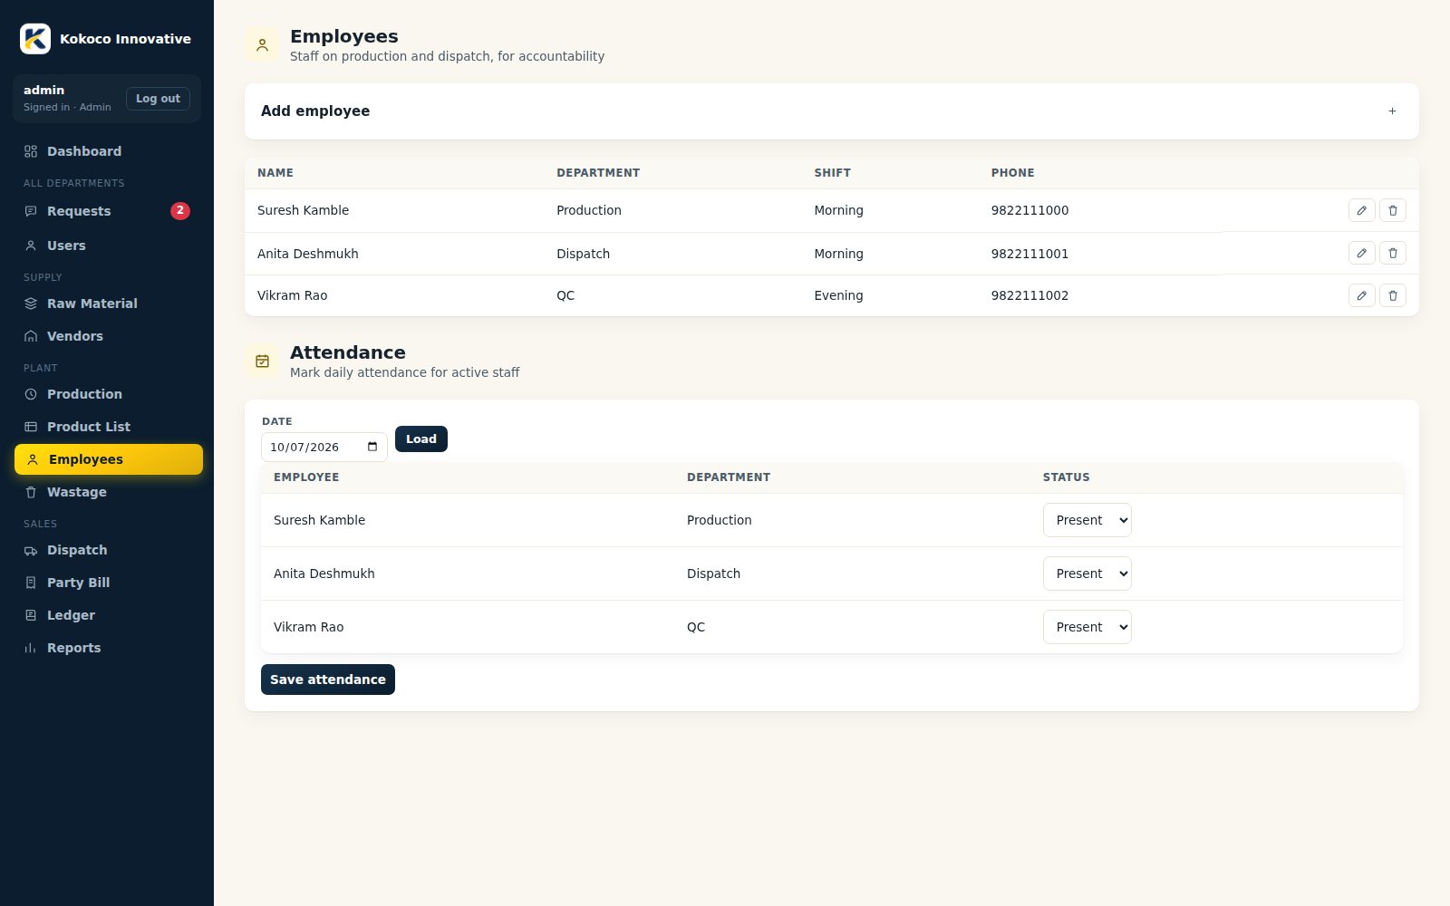The height and width of the screenshot is (906, 1450).
Task: Open calendar picker in the date field
Action: tap(372, 447)
